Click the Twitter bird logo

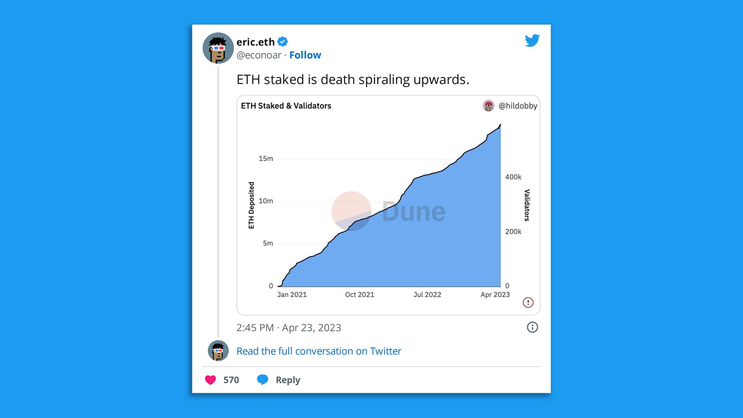[x=532, y=40]
